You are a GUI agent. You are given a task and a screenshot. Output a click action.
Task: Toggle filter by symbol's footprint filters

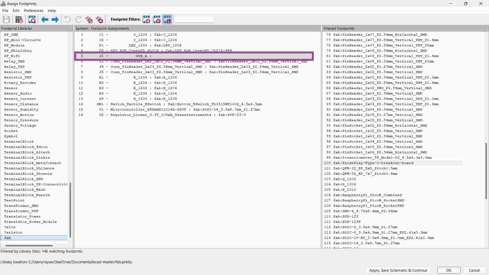click(146, 19)
